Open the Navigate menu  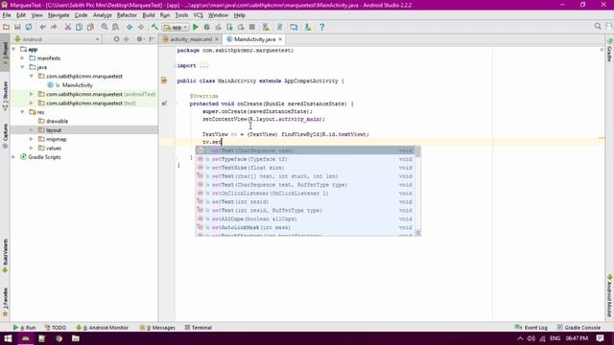[x=59, y=15]
